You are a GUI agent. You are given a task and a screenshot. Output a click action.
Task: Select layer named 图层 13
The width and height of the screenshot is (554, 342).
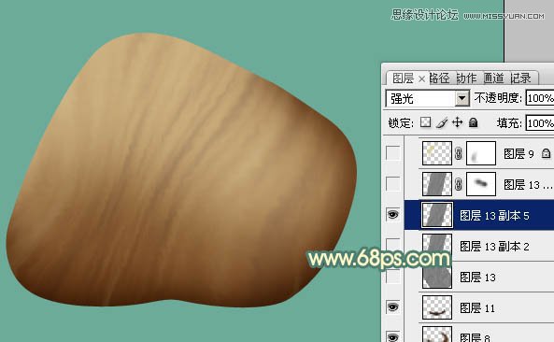point(477,278)
